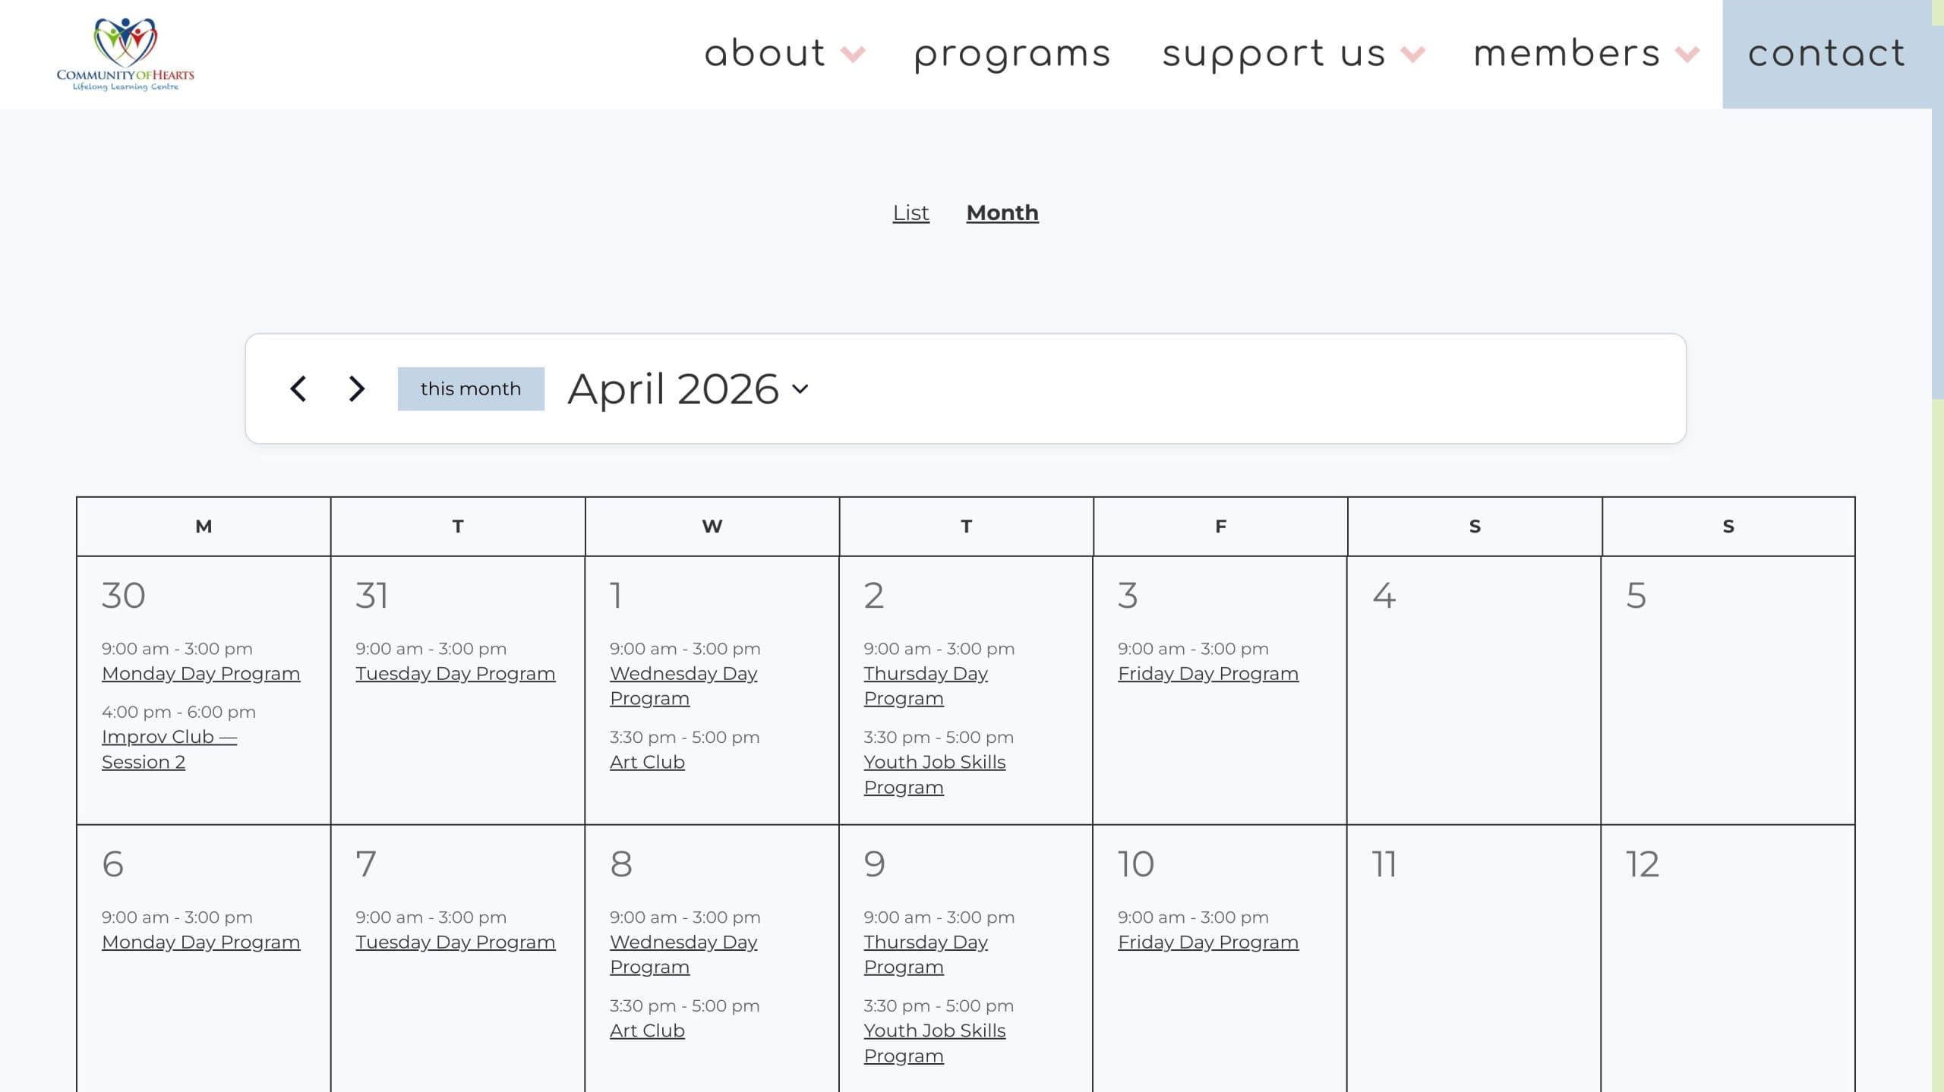
Task: Open the programs menu item
Action: [1012, 55]
